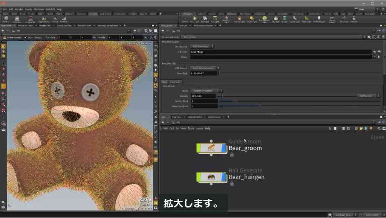Add a new tab beside Asset Browser
Image resolution: width=386 pixels, height=218 pixels.
pyautogui.click(x=228, y=117)
